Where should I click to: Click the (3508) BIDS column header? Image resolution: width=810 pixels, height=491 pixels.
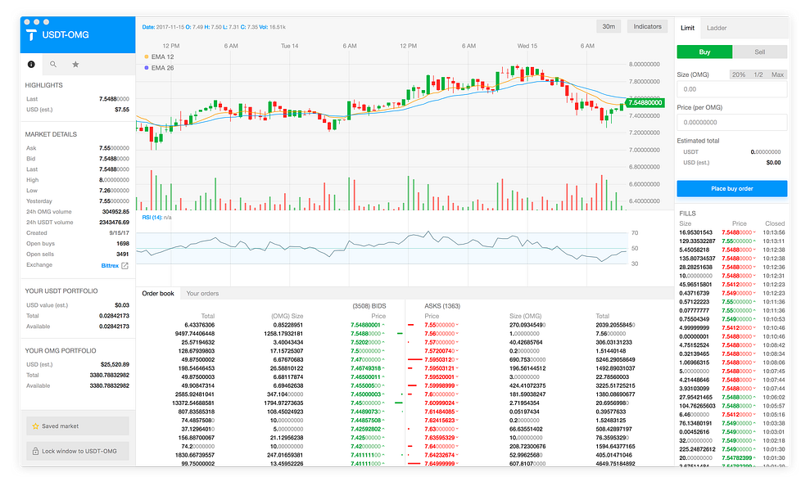369,306
